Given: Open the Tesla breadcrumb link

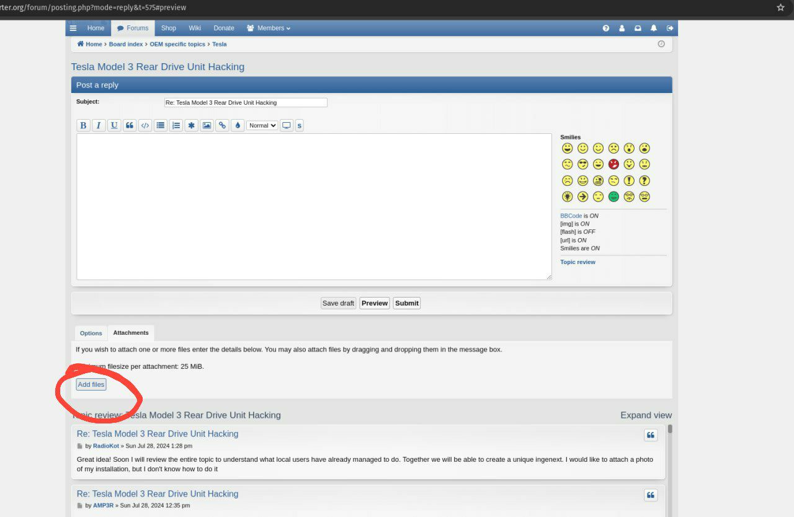Looking at the screenshot, I should (x=220, y=44).
